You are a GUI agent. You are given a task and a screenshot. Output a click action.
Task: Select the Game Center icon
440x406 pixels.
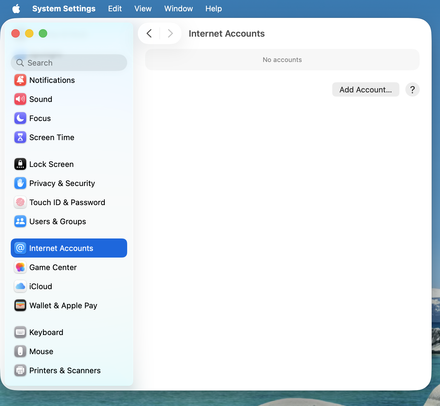pos(20,267)
